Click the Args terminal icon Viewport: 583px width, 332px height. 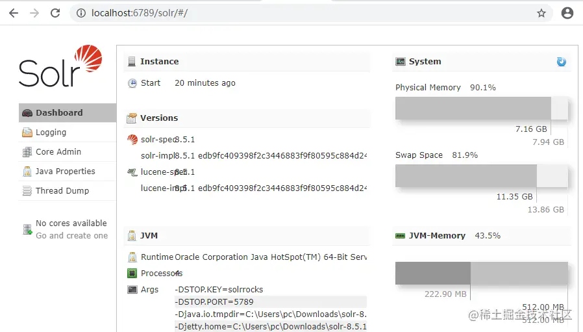[132, 289]
